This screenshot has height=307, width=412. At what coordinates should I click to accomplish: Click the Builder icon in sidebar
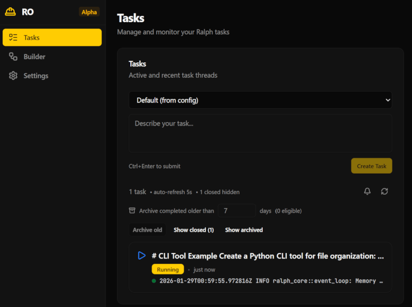pyautogui.click(x=13, y=57)
